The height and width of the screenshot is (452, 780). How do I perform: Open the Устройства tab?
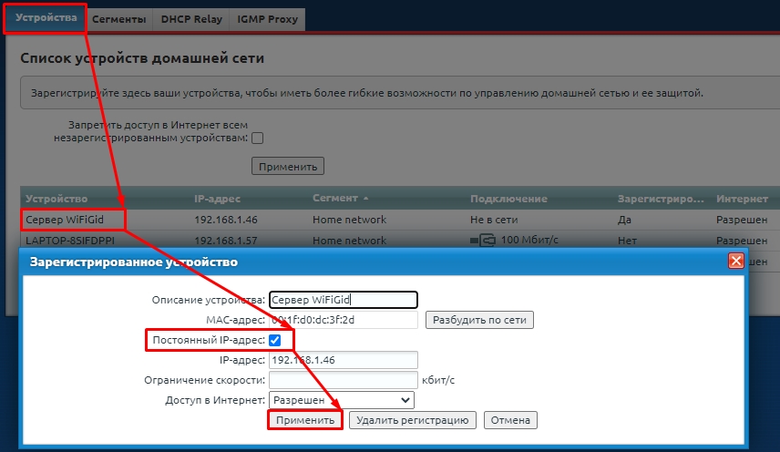[46, 18]
